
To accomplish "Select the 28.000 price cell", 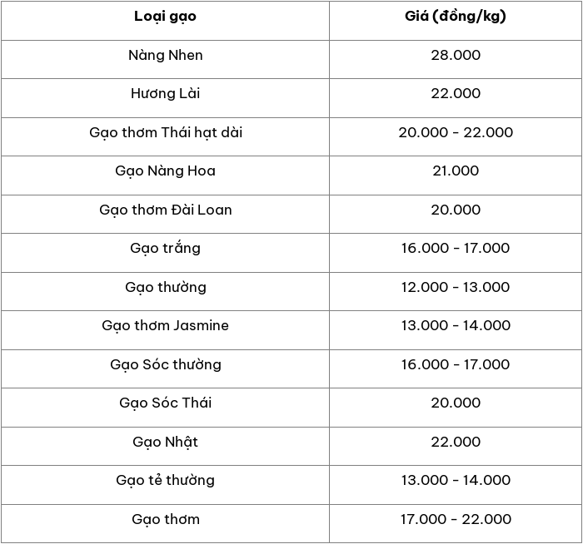I will pos(456,59).
